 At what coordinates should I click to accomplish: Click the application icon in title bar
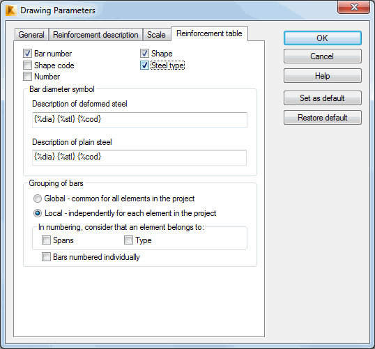(10, 10)
